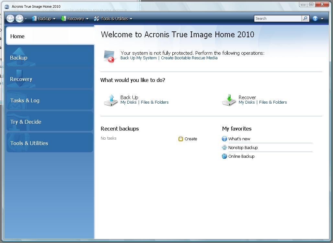Open the Tools & Utilities sidebar section
This screenshot has width=333, height=243.
(x=50, y=143)
